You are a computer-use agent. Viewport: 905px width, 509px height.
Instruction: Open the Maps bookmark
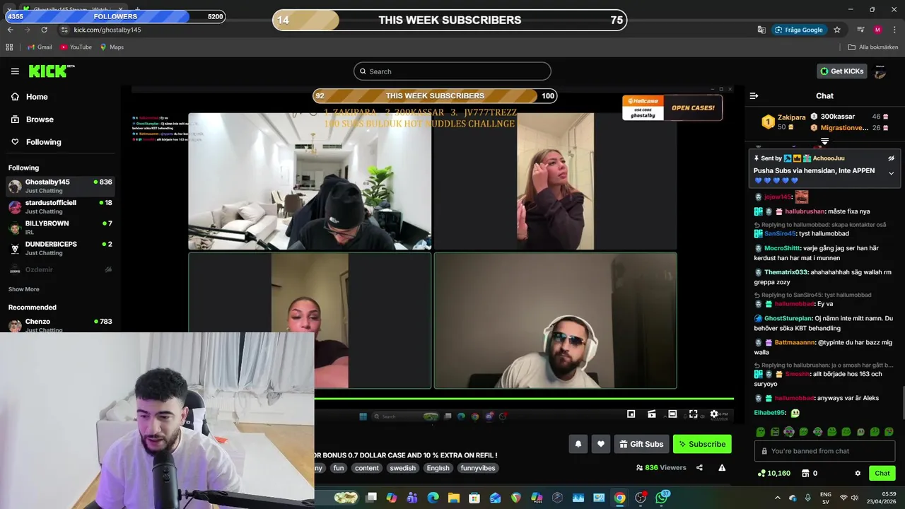click(x=112, y=47)
